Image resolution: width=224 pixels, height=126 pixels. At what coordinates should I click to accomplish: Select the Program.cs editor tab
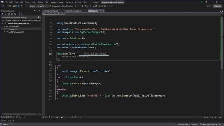click(x=93, y=11)
